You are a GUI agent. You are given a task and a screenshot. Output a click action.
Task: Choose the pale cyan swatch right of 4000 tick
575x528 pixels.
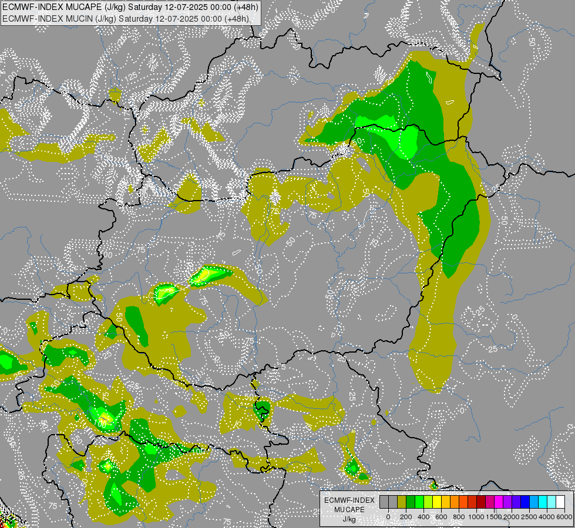[552, 502]
